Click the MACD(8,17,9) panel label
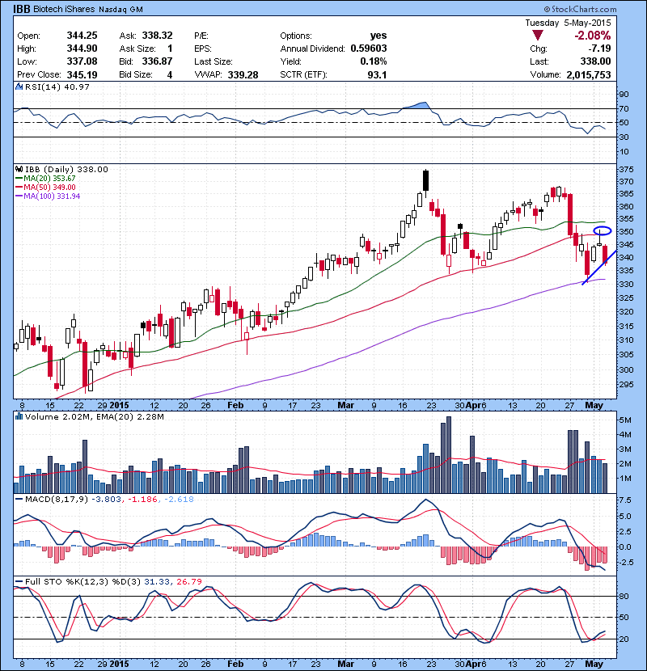Screen dimensions: 647x671 coord(57,500)
